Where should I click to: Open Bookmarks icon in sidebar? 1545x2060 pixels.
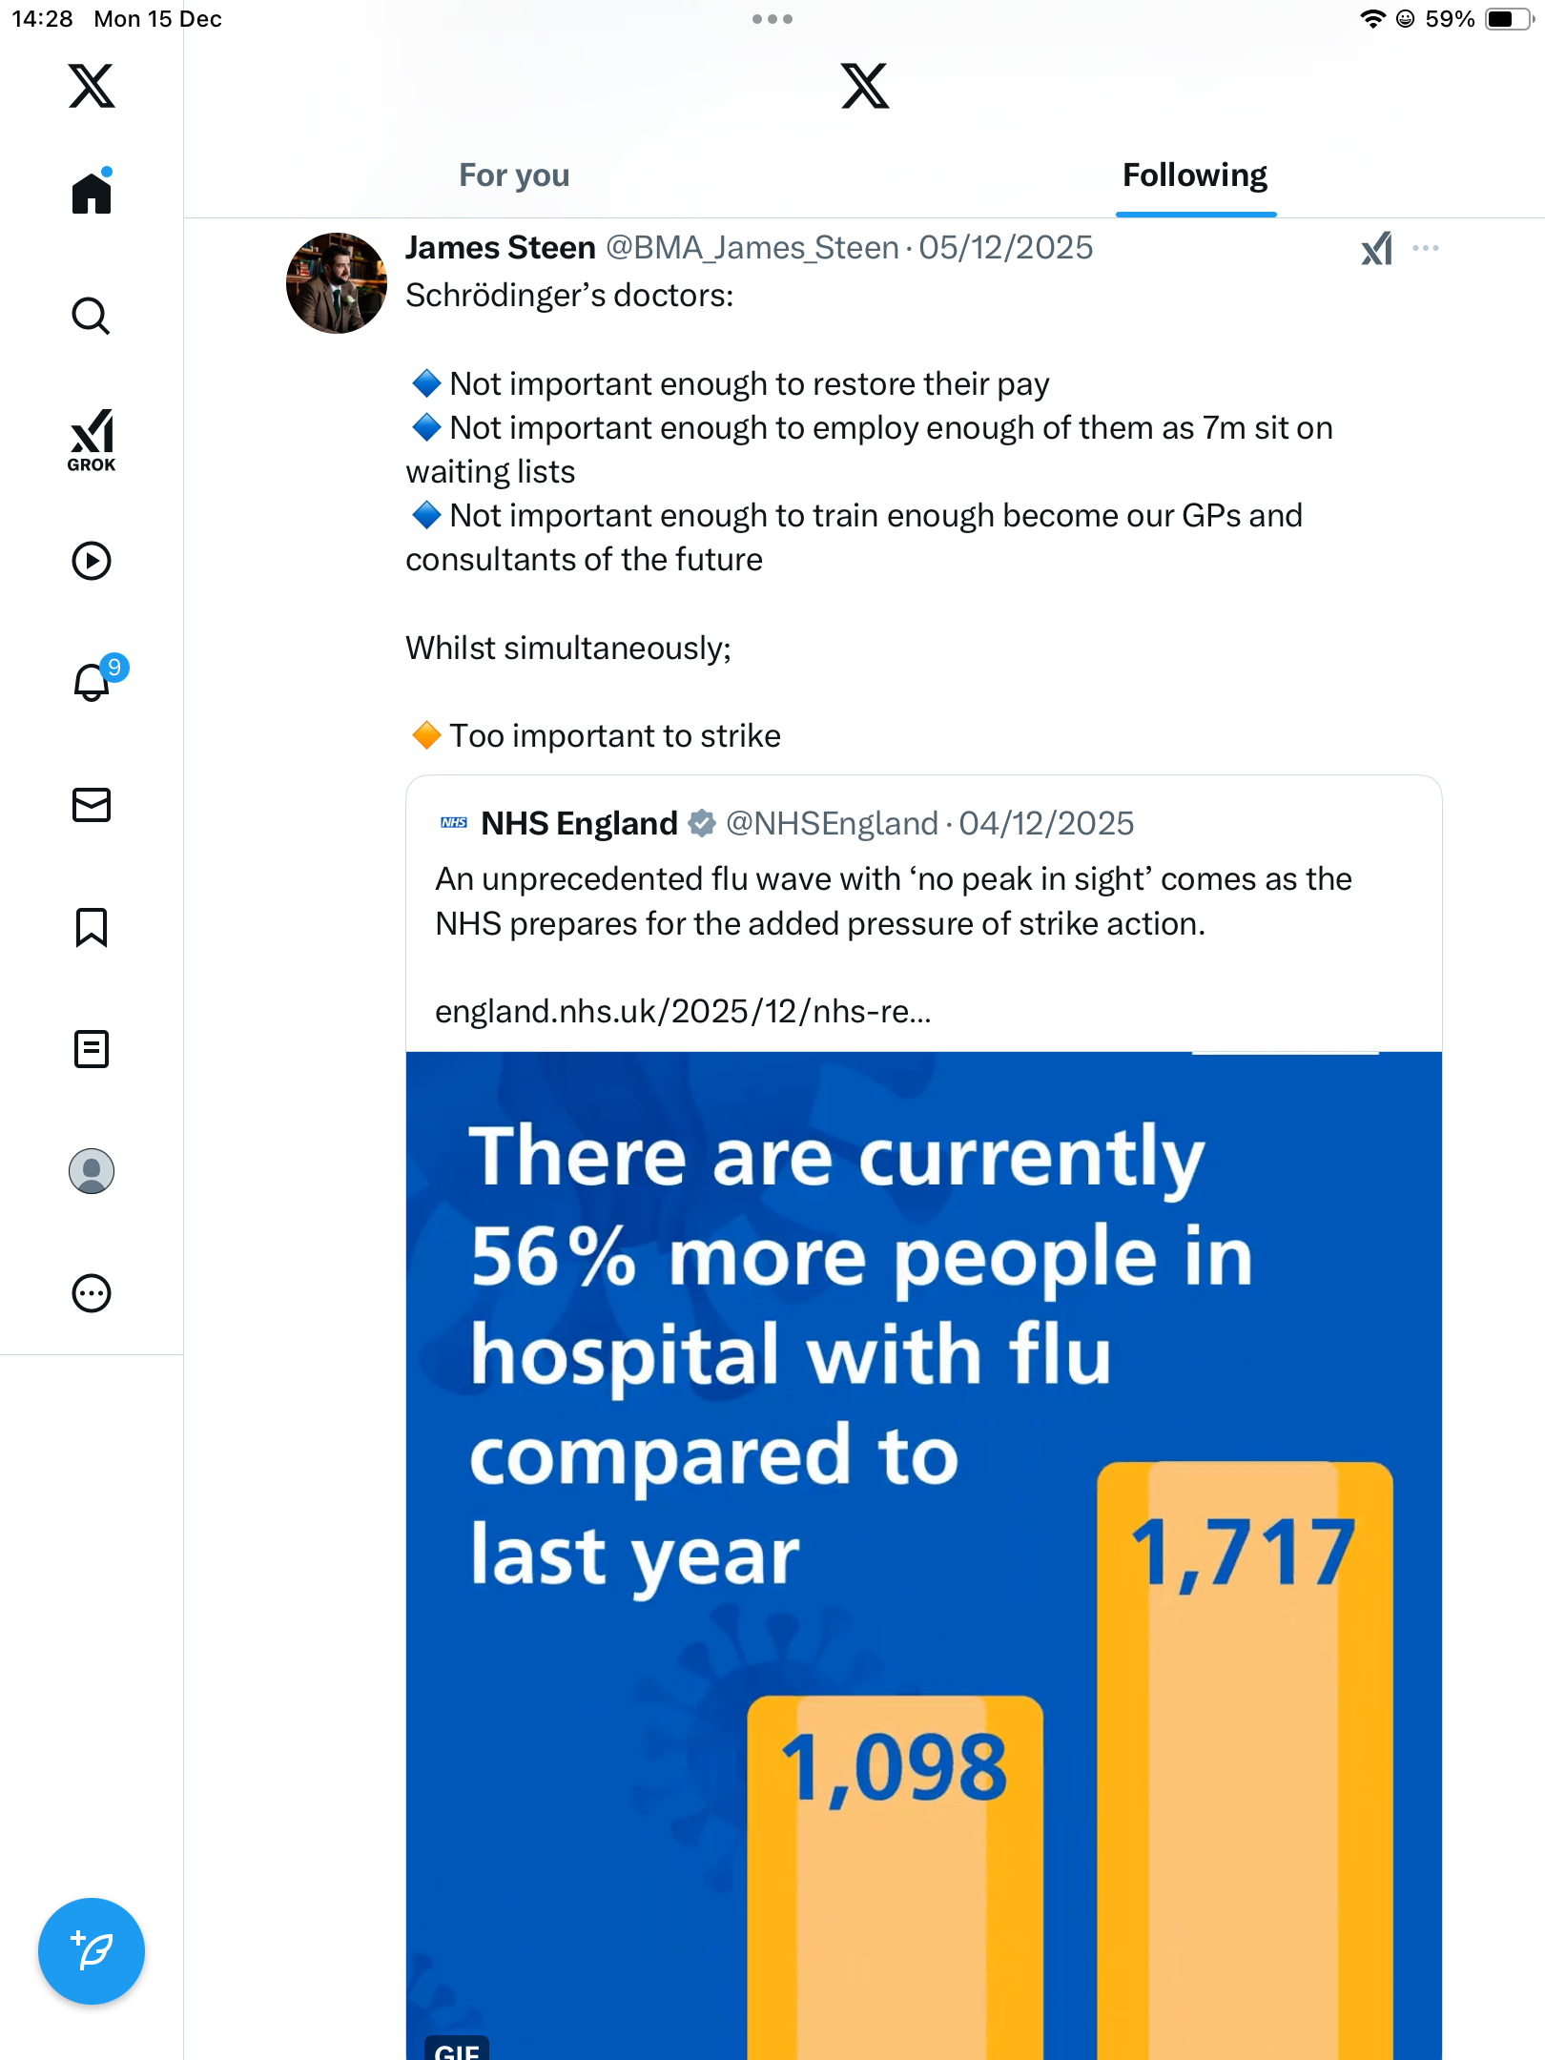point(92,927)
